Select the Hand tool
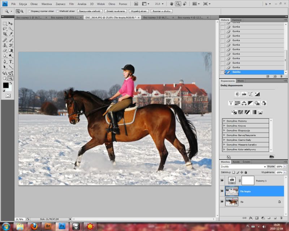Image resolution: width=289 pixels, height=231 pixels. point(5,78)
